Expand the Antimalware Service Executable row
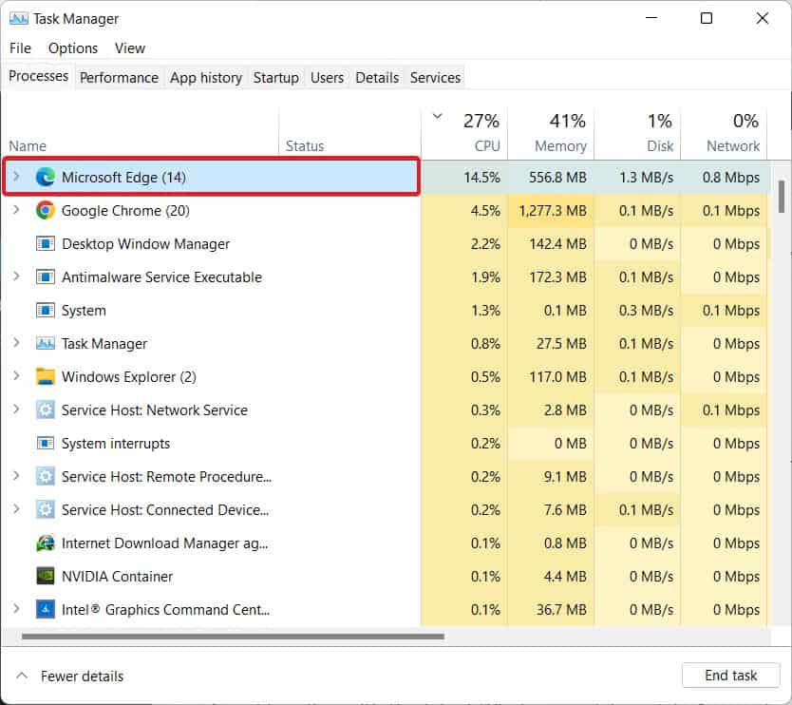The width and height of the screenshot is (792, 705). pyautogui.click(x=16, y=277)
